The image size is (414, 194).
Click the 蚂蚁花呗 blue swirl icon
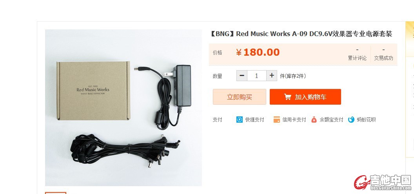pyautogui.click(x=351, y=120)
